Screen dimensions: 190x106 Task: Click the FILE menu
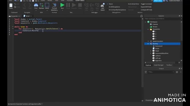point(10,1)
